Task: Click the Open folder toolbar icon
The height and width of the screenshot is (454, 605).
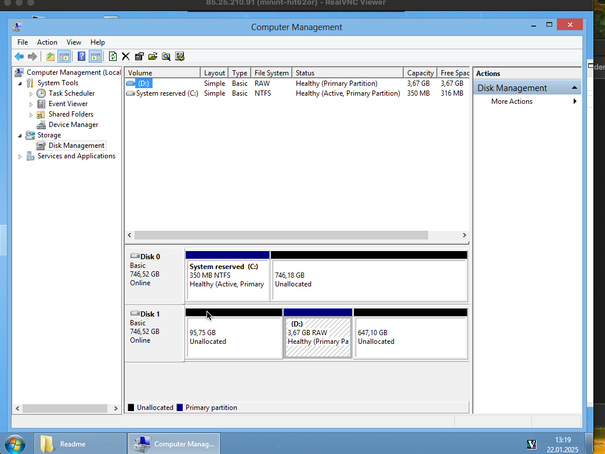Action: coord(153,56)
